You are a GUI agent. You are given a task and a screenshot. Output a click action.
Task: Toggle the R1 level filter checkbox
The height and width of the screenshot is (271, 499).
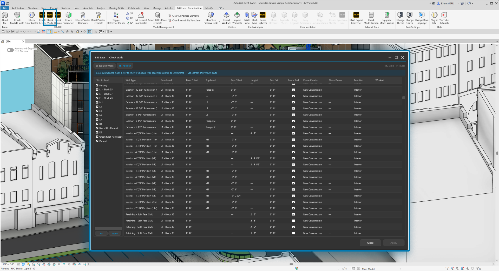click(97, 124)
